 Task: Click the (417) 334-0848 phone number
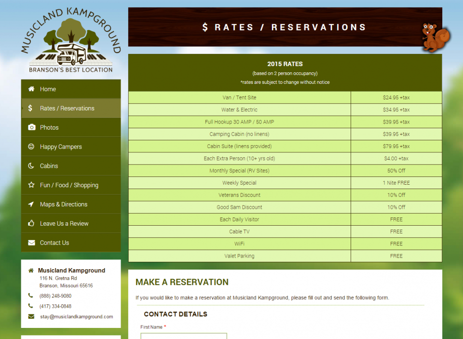point(55,306)
